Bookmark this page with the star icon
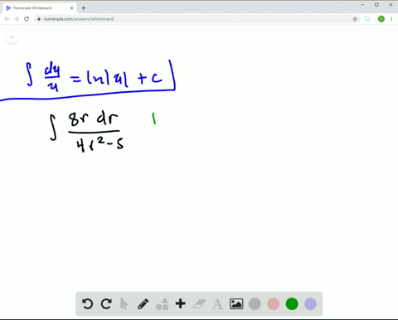 pos(355,19)
